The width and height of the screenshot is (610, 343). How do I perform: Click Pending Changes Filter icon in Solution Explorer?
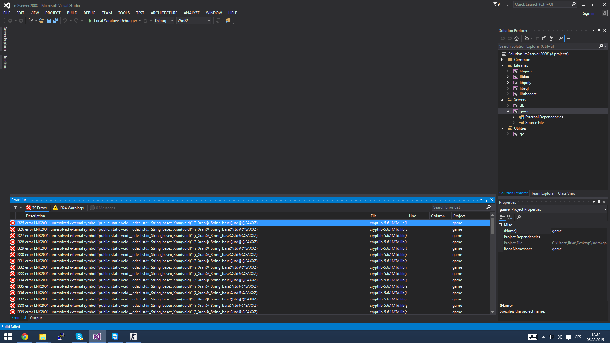tap(527, 38)
